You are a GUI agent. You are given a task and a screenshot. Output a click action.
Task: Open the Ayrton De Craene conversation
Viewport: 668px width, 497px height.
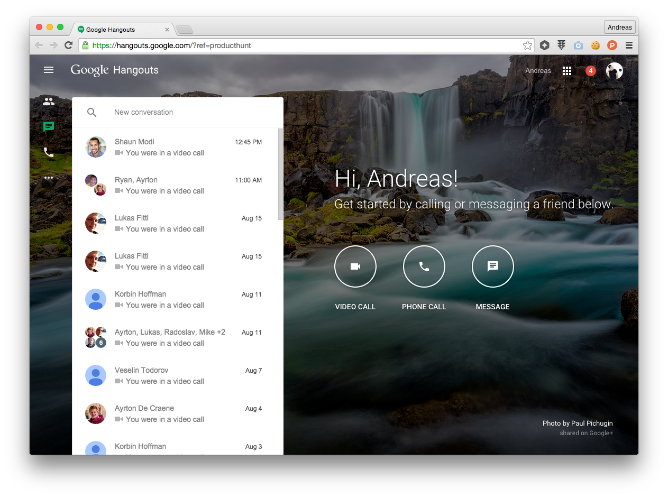click(175, 413)
